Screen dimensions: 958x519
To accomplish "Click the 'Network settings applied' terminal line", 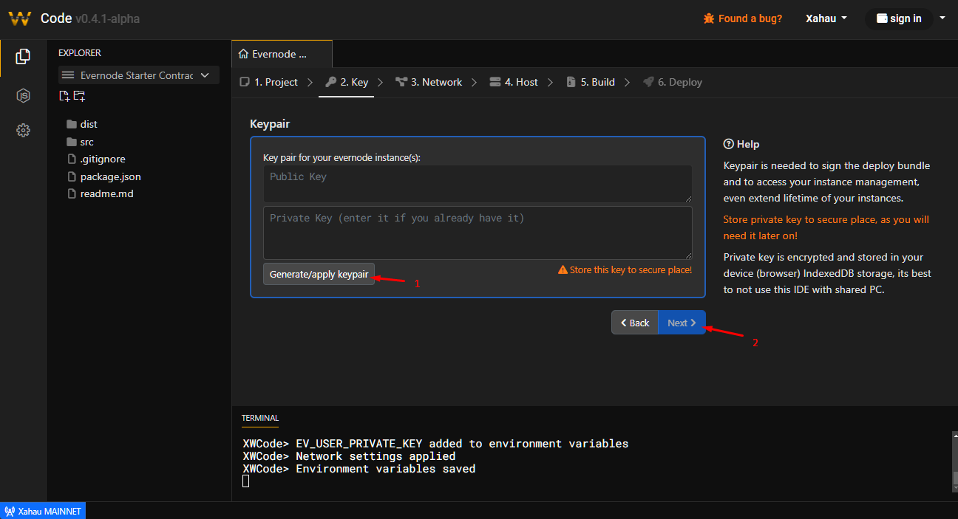I will 349,456.
